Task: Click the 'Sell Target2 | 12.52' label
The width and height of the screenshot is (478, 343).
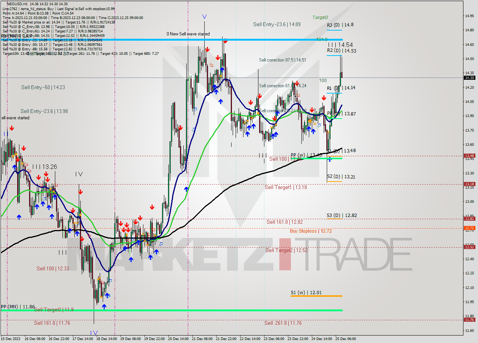Action: (286, 251)
